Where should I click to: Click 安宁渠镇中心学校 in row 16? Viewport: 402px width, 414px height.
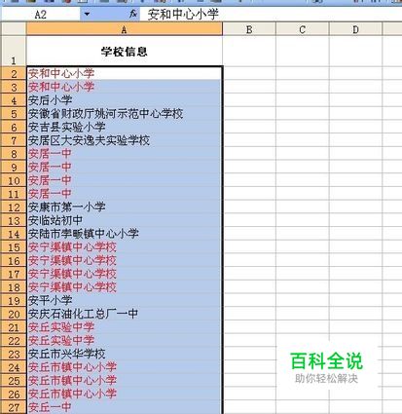(x=125, y=260)
